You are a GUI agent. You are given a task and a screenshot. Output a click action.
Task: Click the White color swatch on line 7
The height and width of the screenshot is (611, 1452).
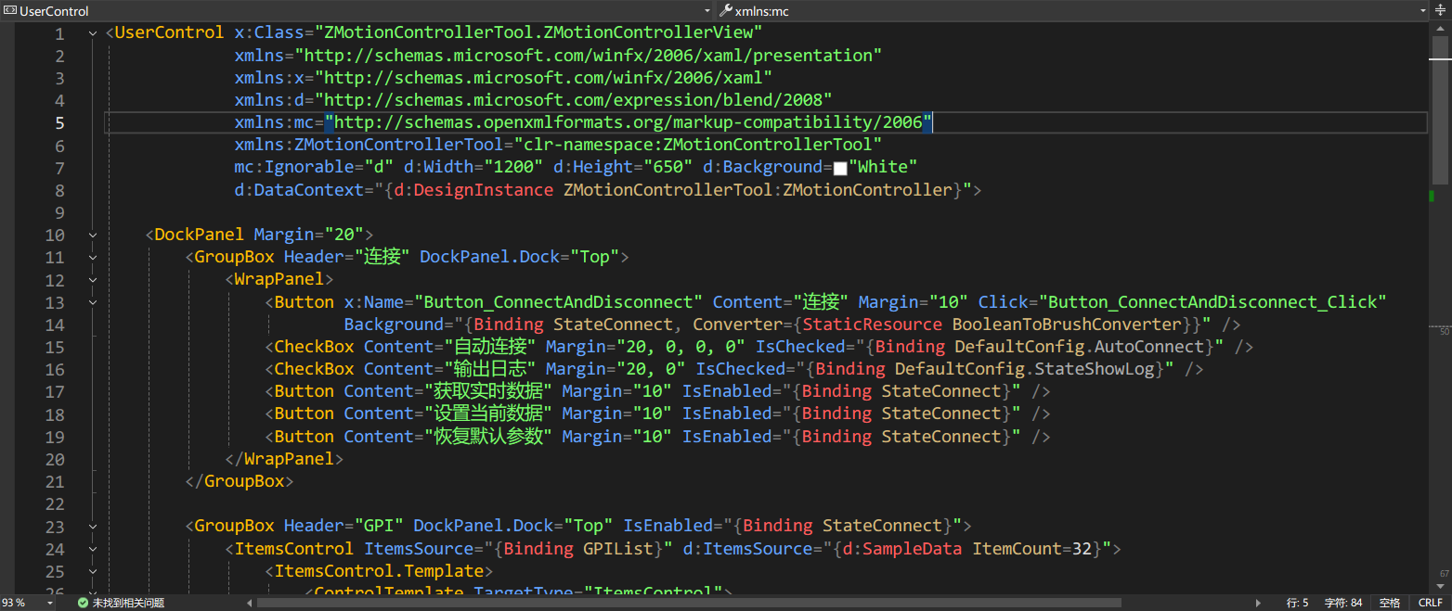(x=840, y=169)
